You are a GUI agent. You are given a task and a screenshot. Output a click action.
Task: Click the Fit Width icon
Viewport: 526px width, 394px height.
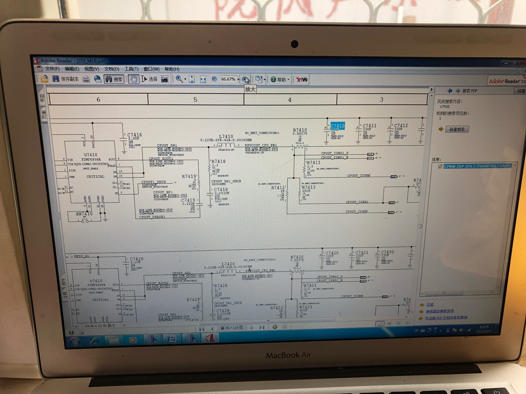[x=203, y=79]
